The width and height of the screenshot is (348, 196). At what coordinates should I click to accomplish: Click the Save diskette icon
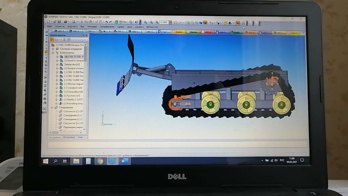click(x=59, y=22)
